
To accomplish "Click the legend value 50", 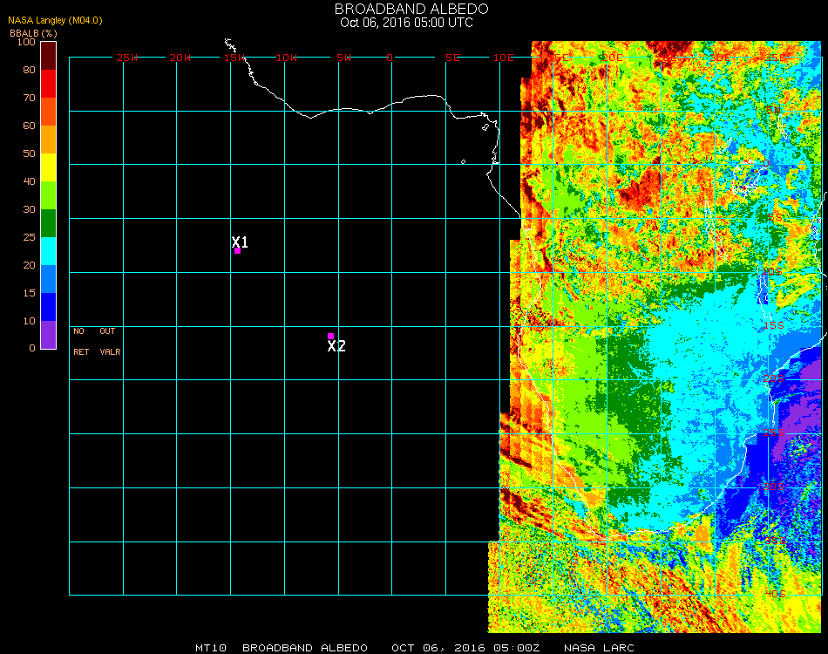I will (x=29, y=153).
